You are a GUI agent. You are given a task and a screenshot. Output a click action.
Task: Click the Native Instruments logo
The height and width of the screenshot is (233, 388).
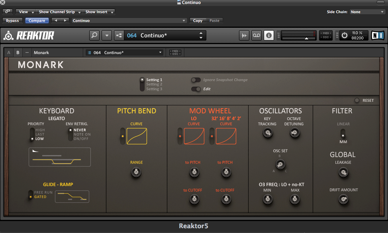pos(377,35)
